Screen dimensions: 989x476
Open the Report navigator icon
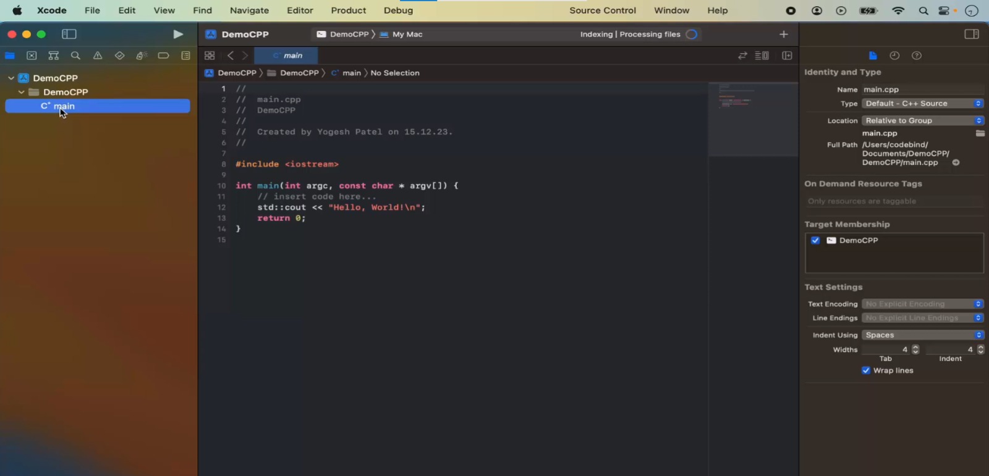point(185,56)
